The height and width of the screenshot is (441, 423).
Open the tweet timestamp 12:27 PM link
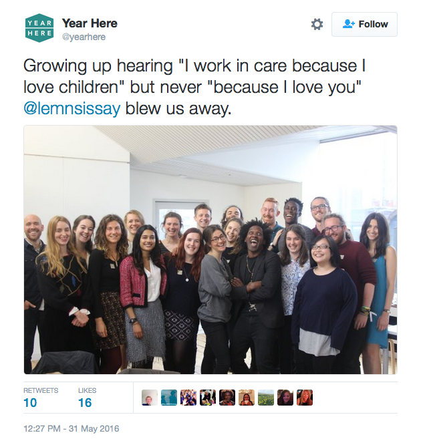pyautogui.click(x=71, y=428)
